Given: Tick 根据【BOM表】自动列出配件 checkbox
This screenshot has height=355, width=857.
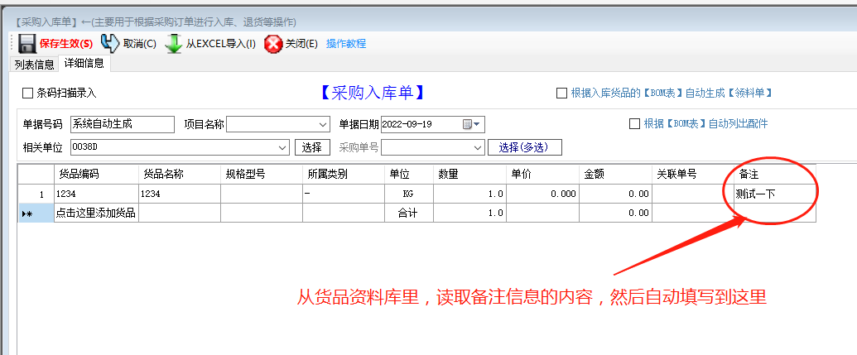Looking at the screenshot, I should point(634,124).
